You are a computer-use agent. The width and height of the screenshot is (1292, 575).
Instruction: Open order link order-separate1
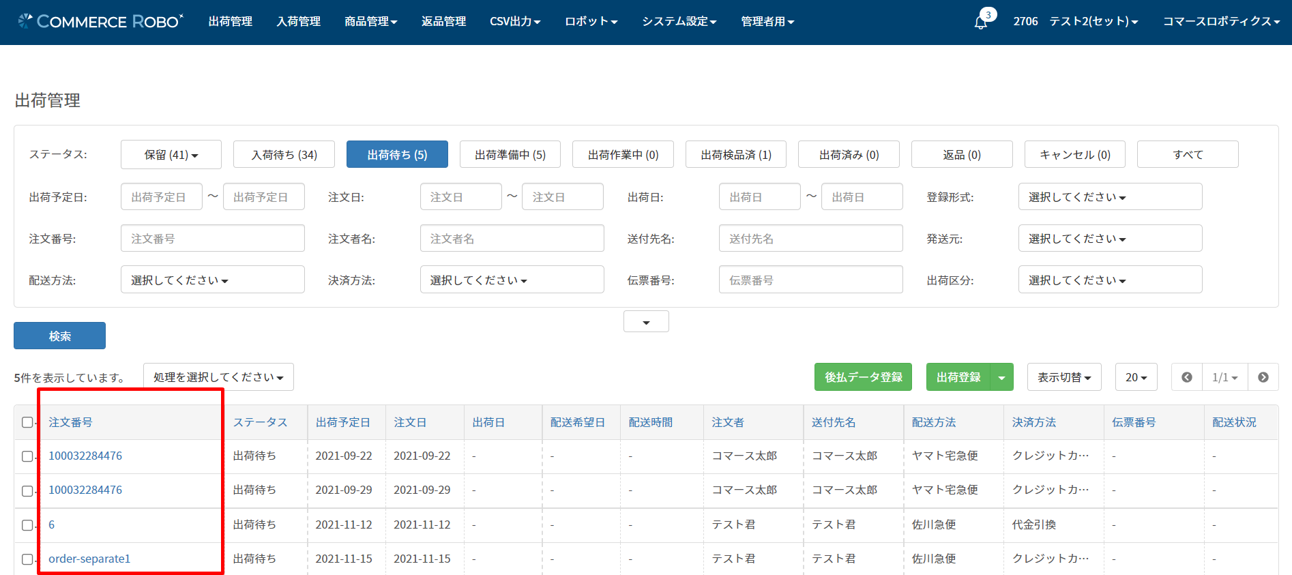click(x=89, y=559)
